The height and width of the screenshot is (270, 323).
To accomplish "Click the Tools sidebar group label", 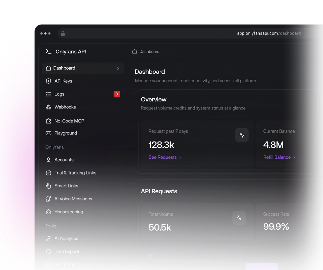I will point(51,226).
